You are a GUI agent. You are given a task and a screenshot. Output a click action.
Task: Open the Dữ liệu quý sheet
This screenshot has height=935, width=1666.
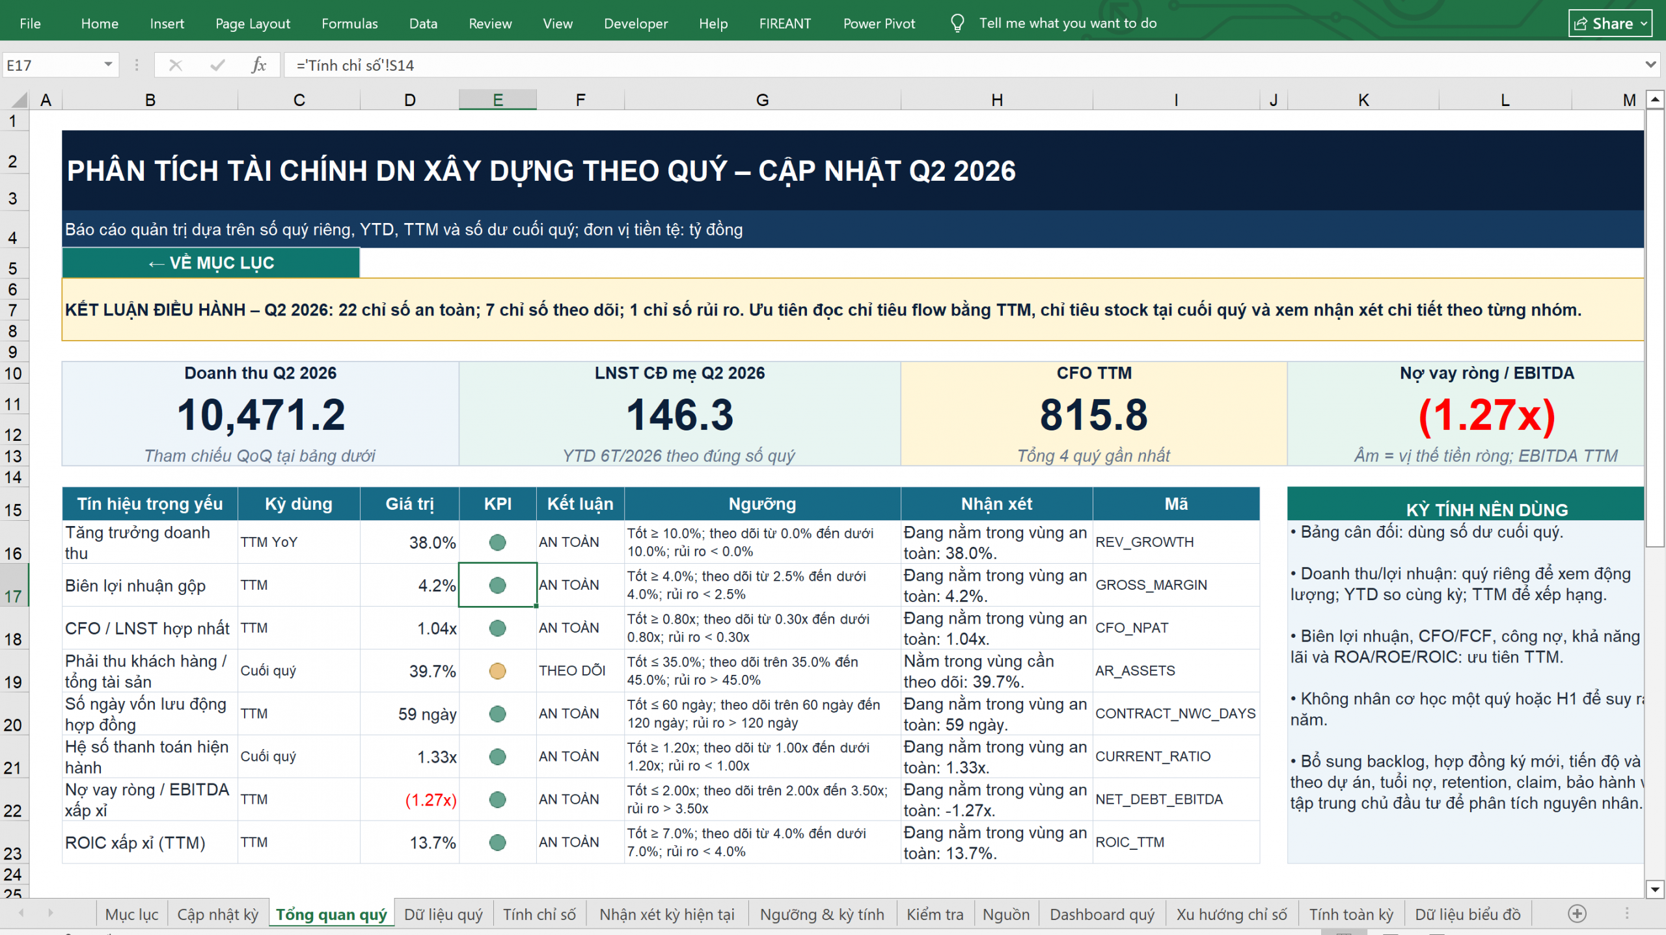443,914
